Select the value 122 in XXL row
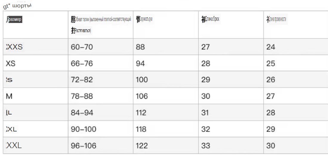The height and width of the screenshot is (155, 328). click(x=142, y=145)
